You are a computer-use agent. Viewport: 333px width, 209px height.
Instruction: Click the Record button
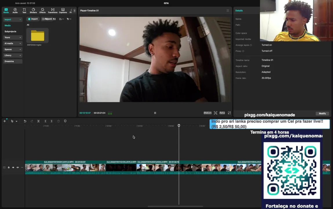[x=47, y=19]
